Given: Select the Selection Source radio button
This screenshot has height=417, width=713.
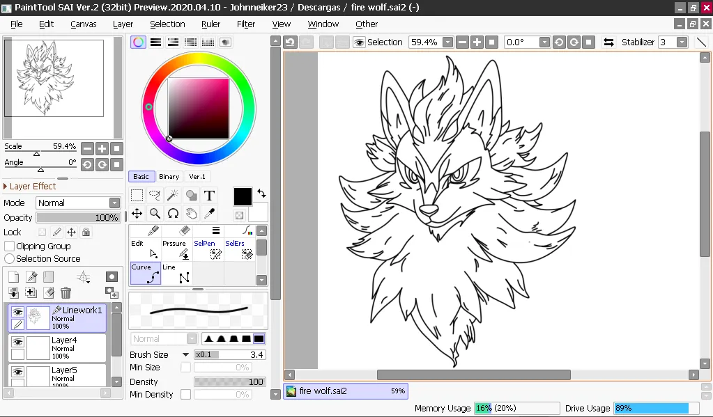Looking at the screenshot, I should click(x=9, y=258).
